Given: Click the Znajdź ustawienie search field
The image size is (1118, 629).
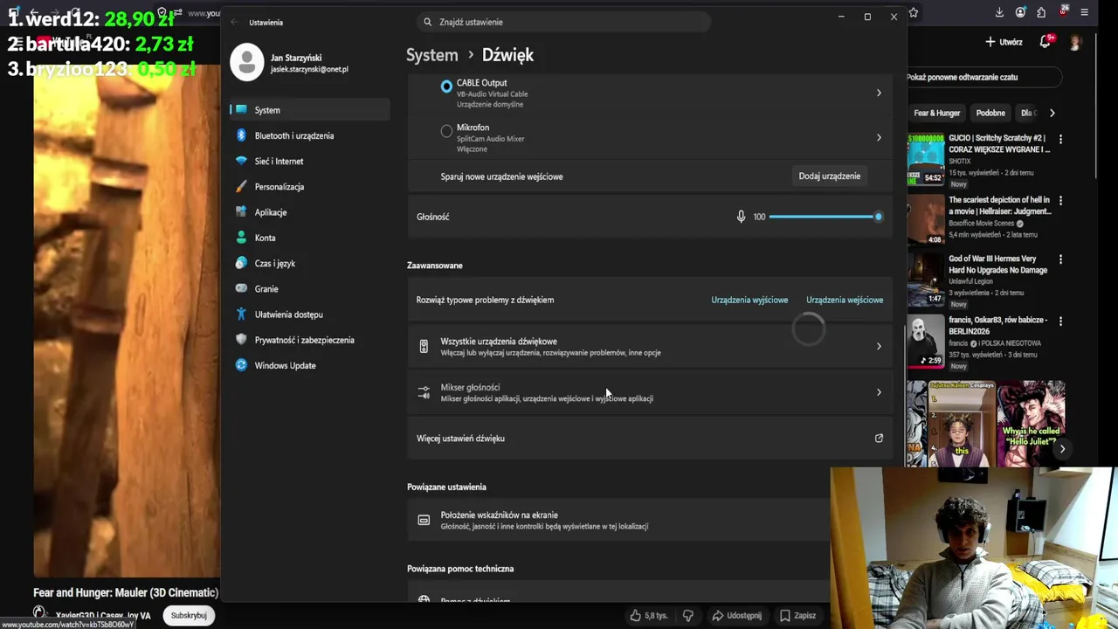Looking at the screenshot, I should pos(563,22).
